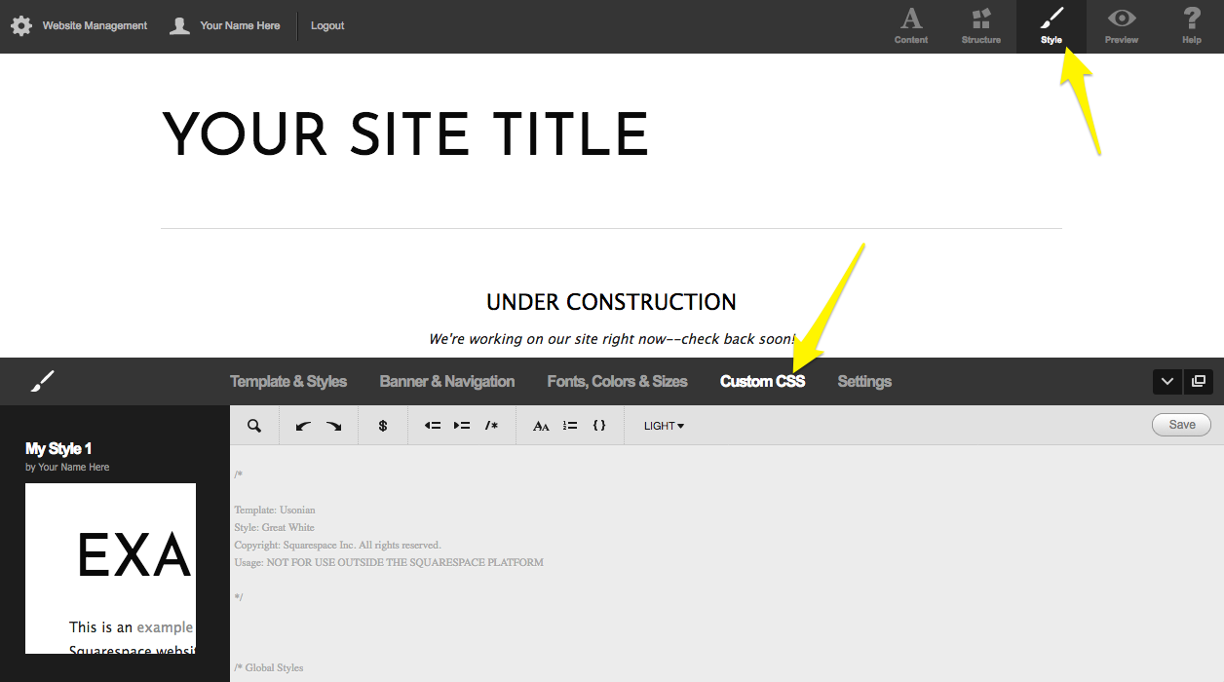The height and width of the screenshot is (682, 1224).
Task: Toggle comment on the selected code
Action: pos(492,426)
